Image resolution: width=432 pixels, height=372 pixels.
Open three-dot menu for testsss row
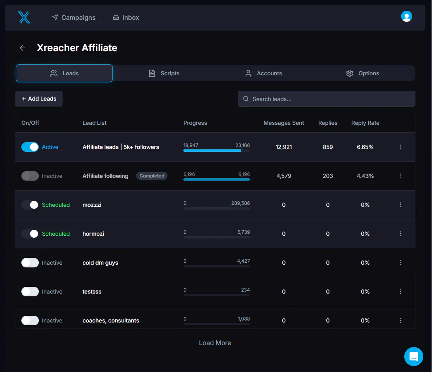pyautogui.click(x=401, y=292)
